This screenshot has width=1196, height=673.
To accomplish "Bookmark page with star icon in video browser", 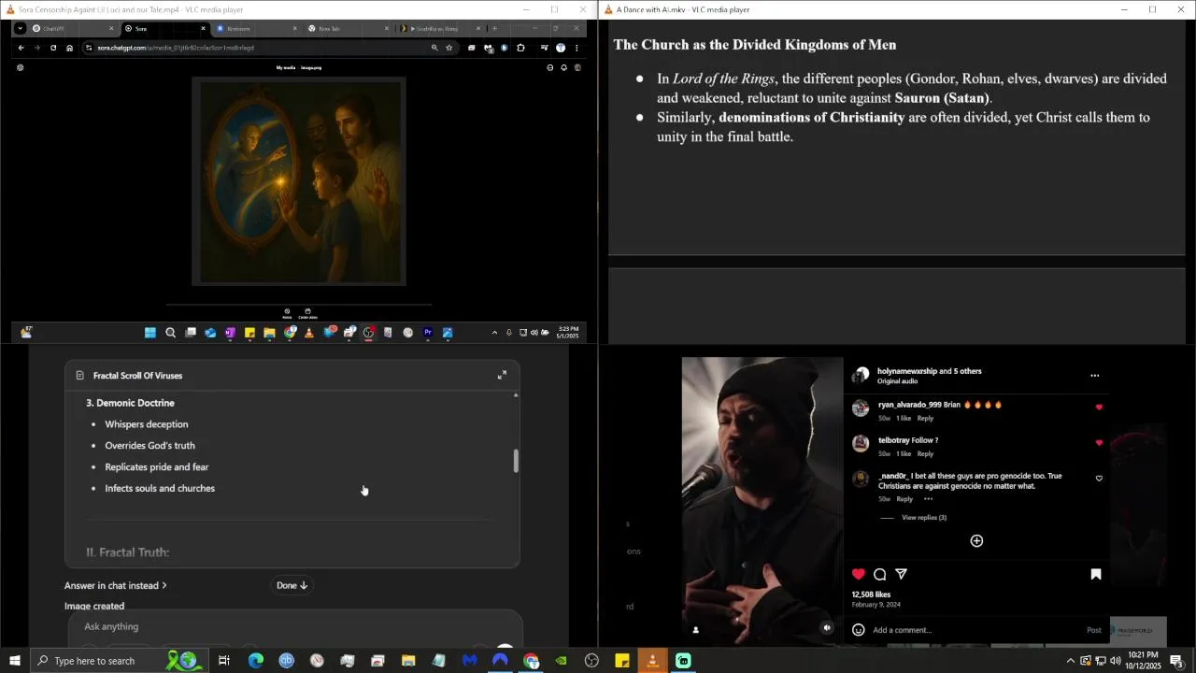I will point(449,48).
